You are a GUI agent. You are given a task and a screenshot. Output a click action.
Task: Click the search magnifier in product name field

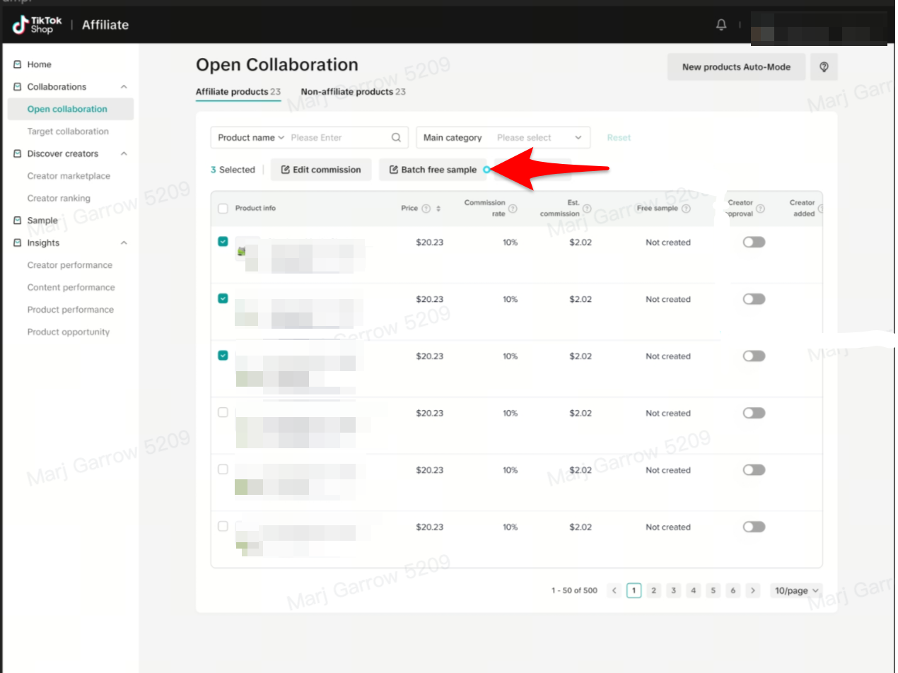point(396,138)
